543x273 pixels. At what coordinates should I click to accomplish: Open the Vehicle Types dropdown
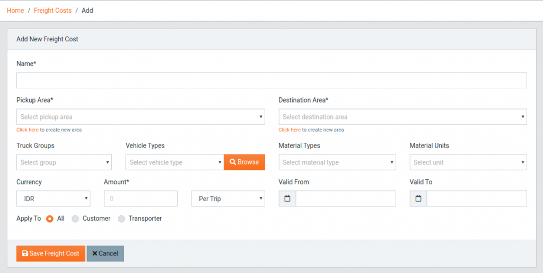(175, 162)
